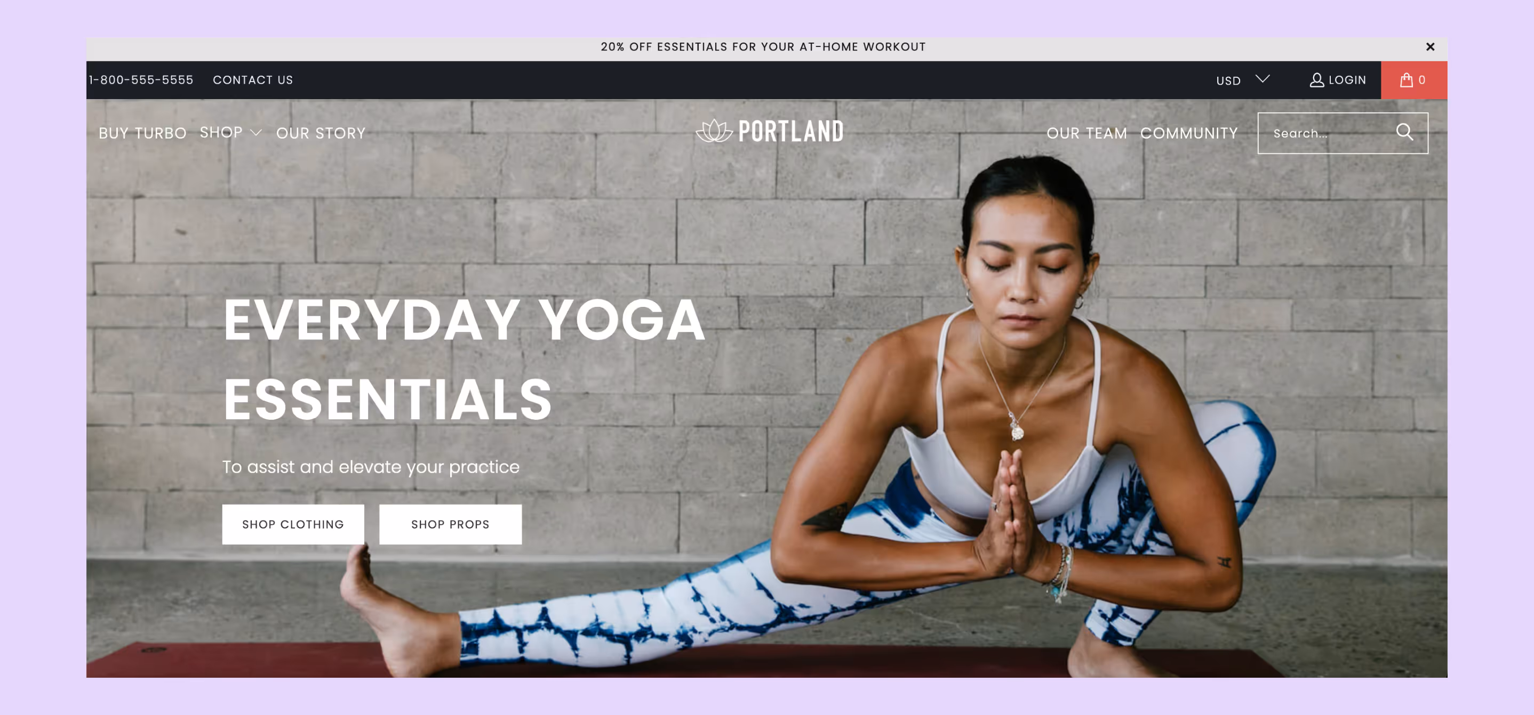The height and width of the screenshot is (715, 1534).
Task: Click the search magnifier icon
Action: (x=1404, y=132)
